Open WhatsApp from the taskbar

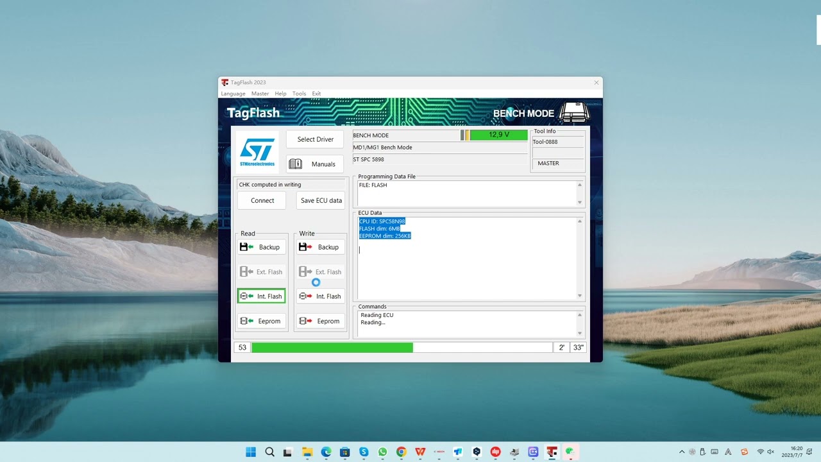pos(382,452)
